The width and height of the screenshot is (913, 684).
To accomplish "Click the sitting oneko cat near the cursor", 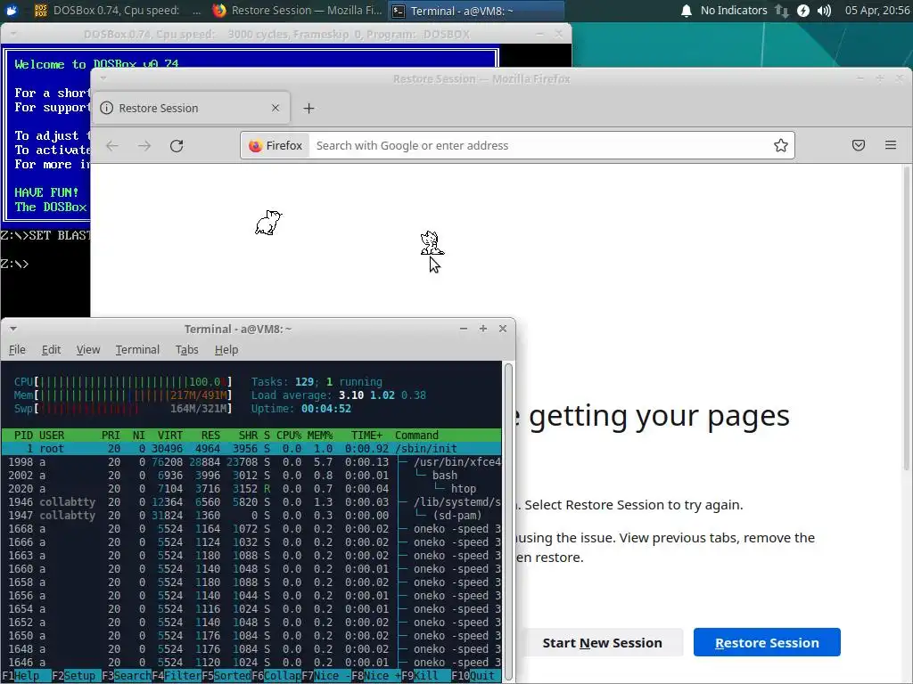I will [432, 243].
